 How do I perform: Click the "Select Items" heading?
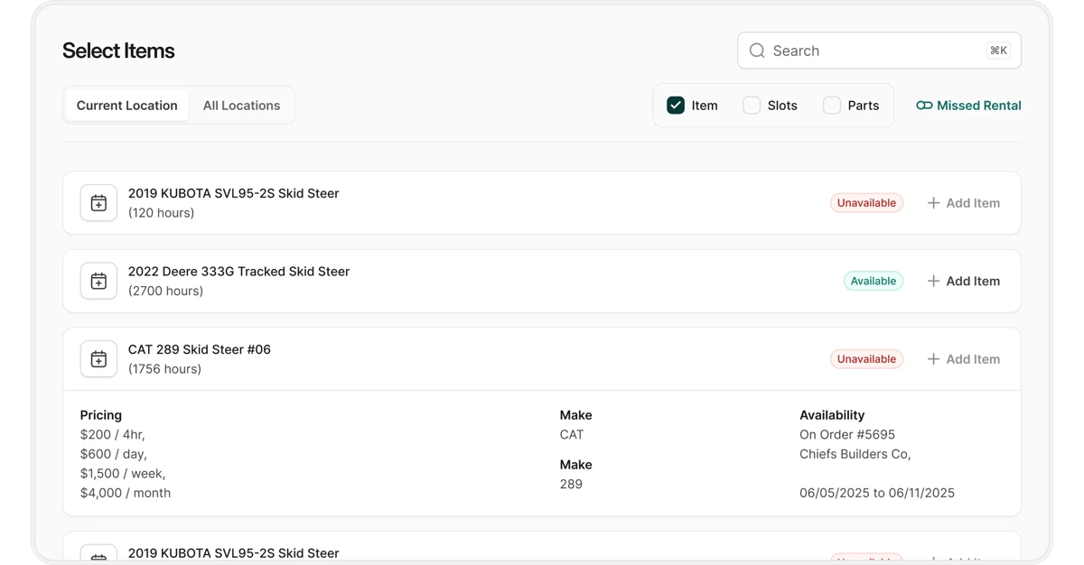coord(118,51)
